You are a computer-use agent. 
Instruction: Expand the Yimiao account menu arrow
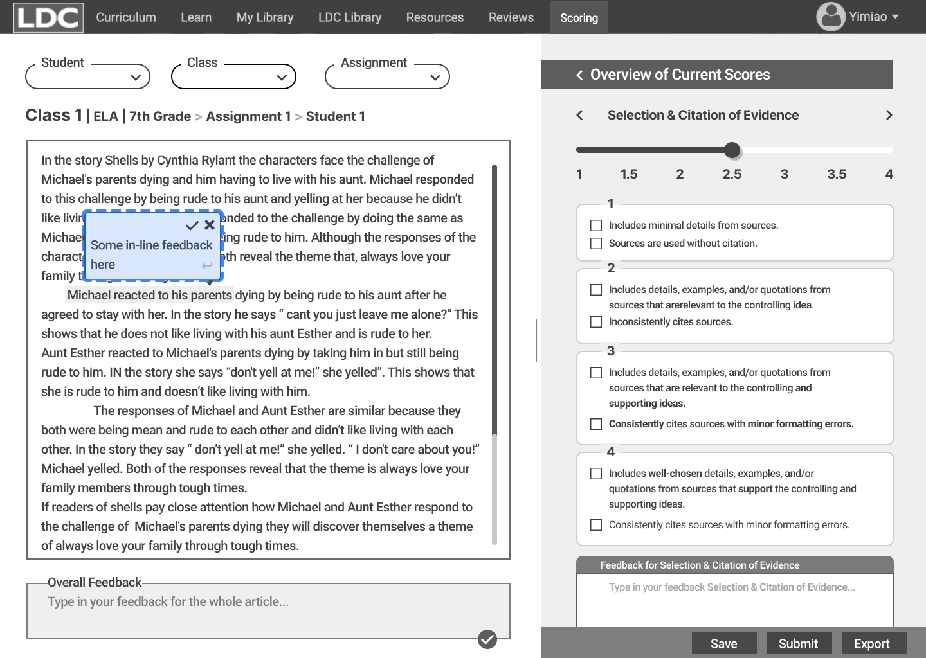coord(895,17)
